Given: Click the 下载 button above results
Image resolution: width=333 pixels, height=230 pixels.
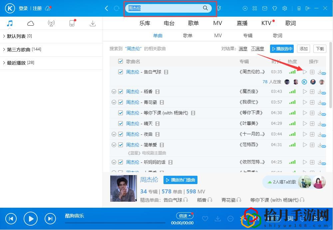Looking at the screenshot, I should point(320,49).
